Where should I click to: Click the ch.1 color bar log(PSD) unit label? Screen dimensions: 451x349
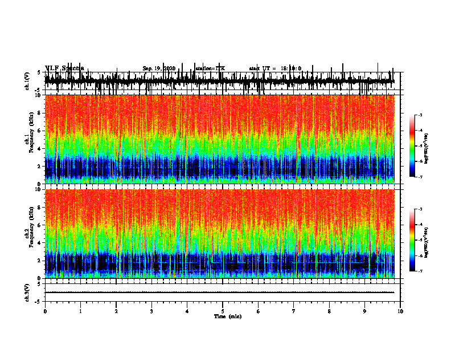click(x=427, y=148)
